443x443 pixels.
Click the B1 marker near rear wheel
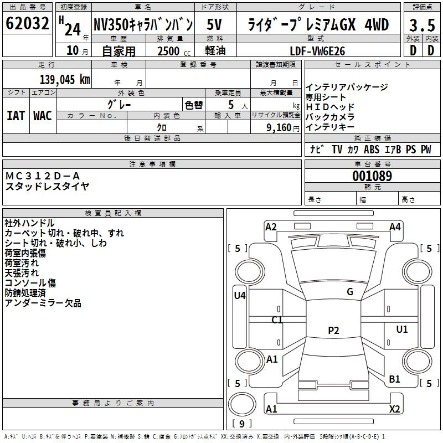(394, 379)
